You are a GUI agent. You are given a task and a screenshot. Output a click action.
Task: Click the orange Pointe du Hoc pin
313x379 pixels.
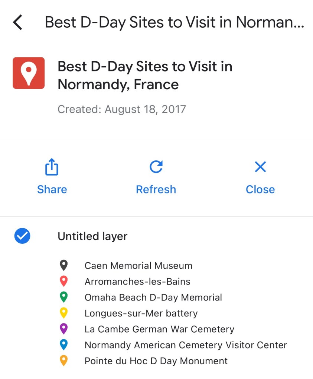pyautogui.click(x=64, y=361)
